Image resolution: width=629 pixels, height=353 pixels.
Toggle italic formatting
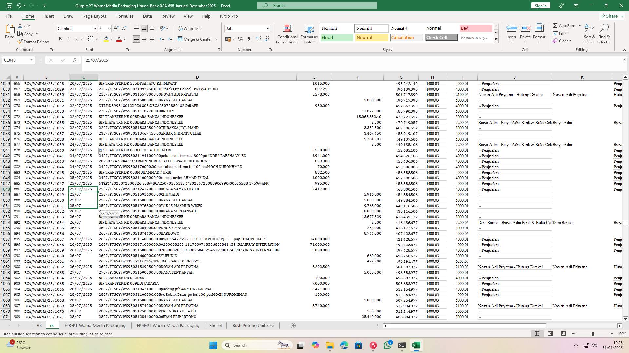68,39
